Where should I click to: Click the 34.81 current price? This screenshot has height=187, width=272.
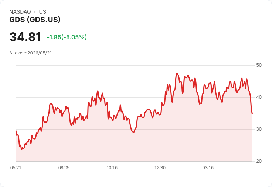pos(25,37)
